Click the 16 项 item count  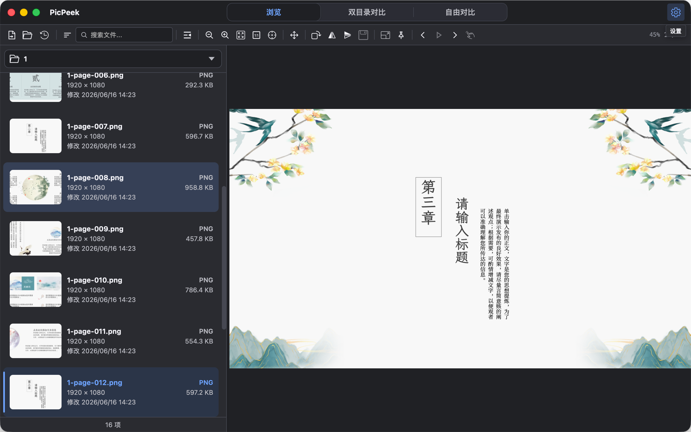point(113,425)
